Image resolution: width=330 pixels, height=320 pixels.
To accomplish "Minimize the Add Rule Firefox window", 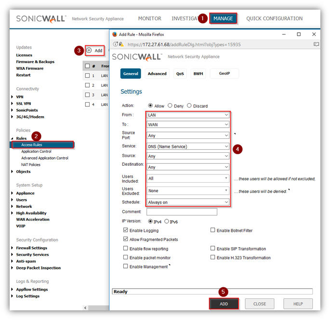I will [x=284, y=34].
